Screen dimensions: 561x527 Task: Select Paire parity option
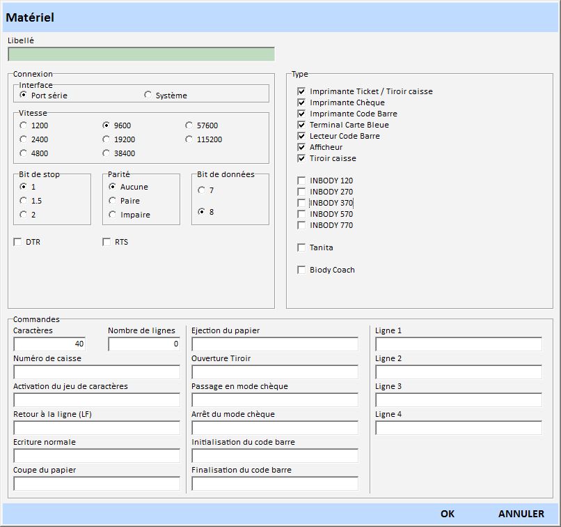[x=113, y=201]
